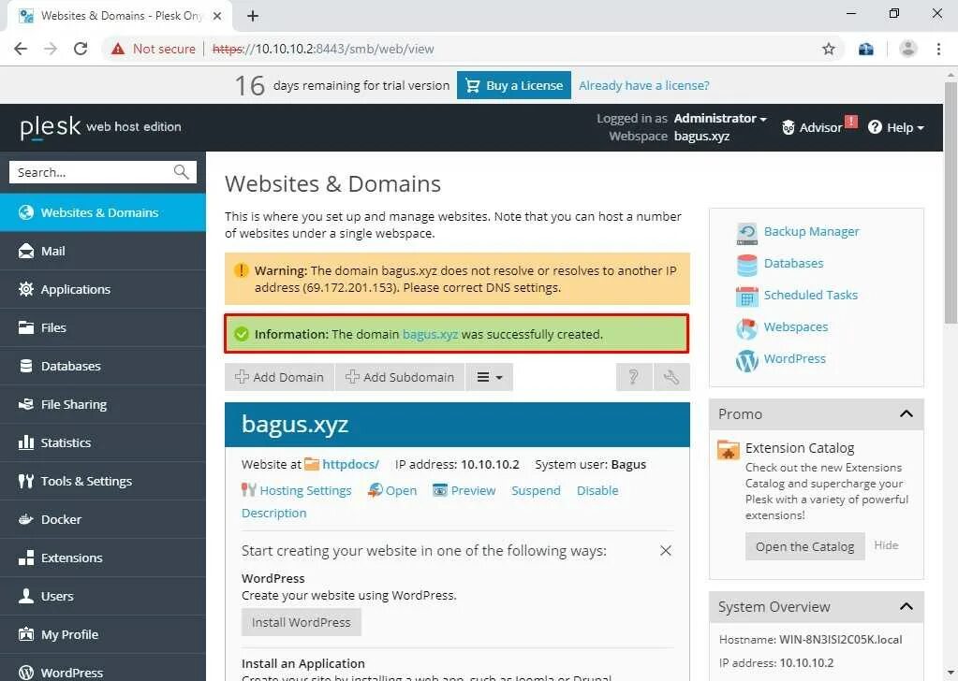Bookmark page with star icon

(x=828, y=49)
